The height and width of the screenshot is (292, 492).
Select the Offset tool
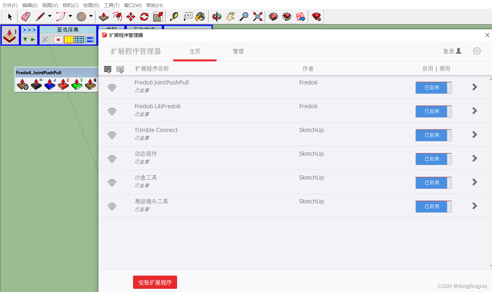117,16
